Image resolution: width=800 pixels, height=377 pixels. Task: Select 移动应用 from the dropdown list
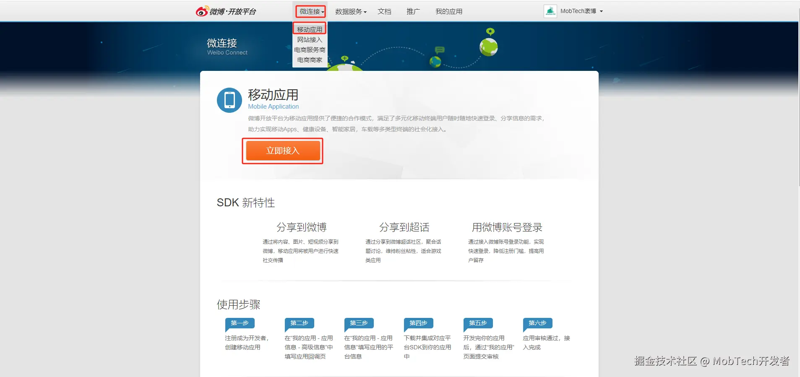click(x=310, y=29)
